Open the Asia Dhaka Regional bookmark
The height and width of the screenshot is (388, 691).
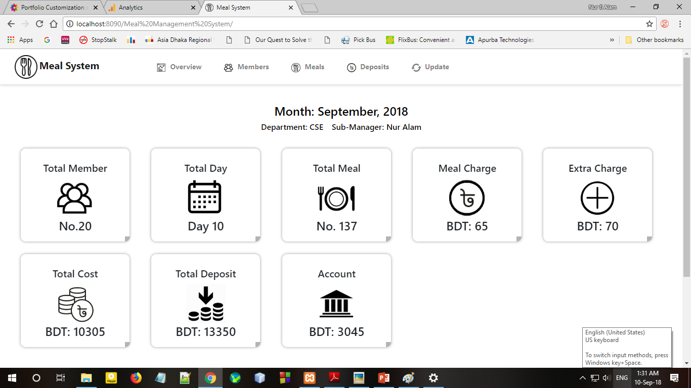[x=178, y=40]
